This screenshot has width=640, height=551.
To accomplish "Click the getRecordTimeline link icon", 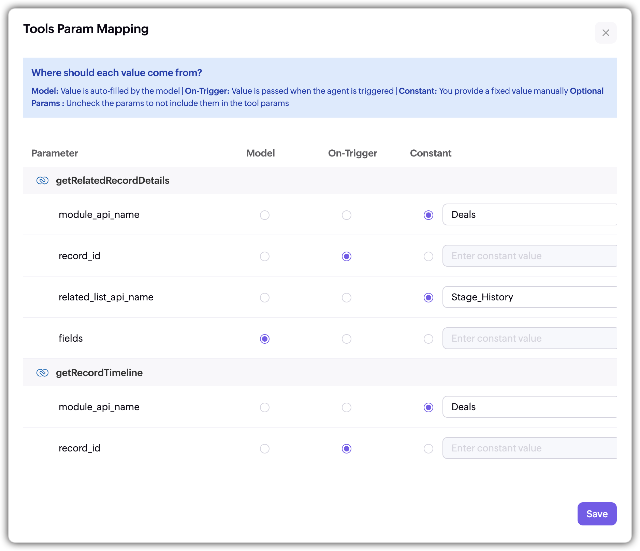I will pyautogui.click(x=42, y=373).
